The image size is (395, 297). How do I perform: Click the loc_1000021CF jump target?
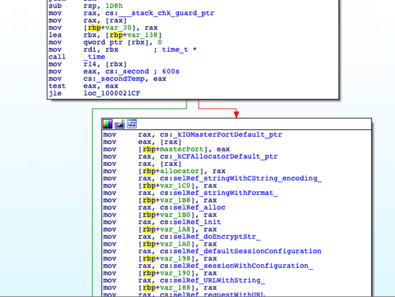pos(111,93)
